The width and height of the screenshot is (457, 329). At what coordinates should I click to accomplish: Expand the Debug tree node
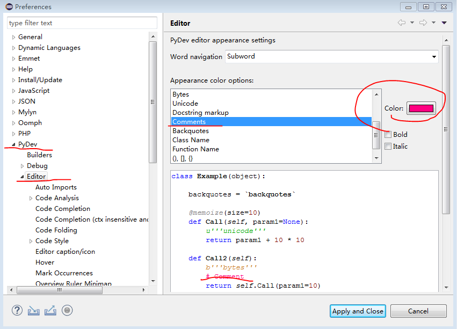(22, 166)
